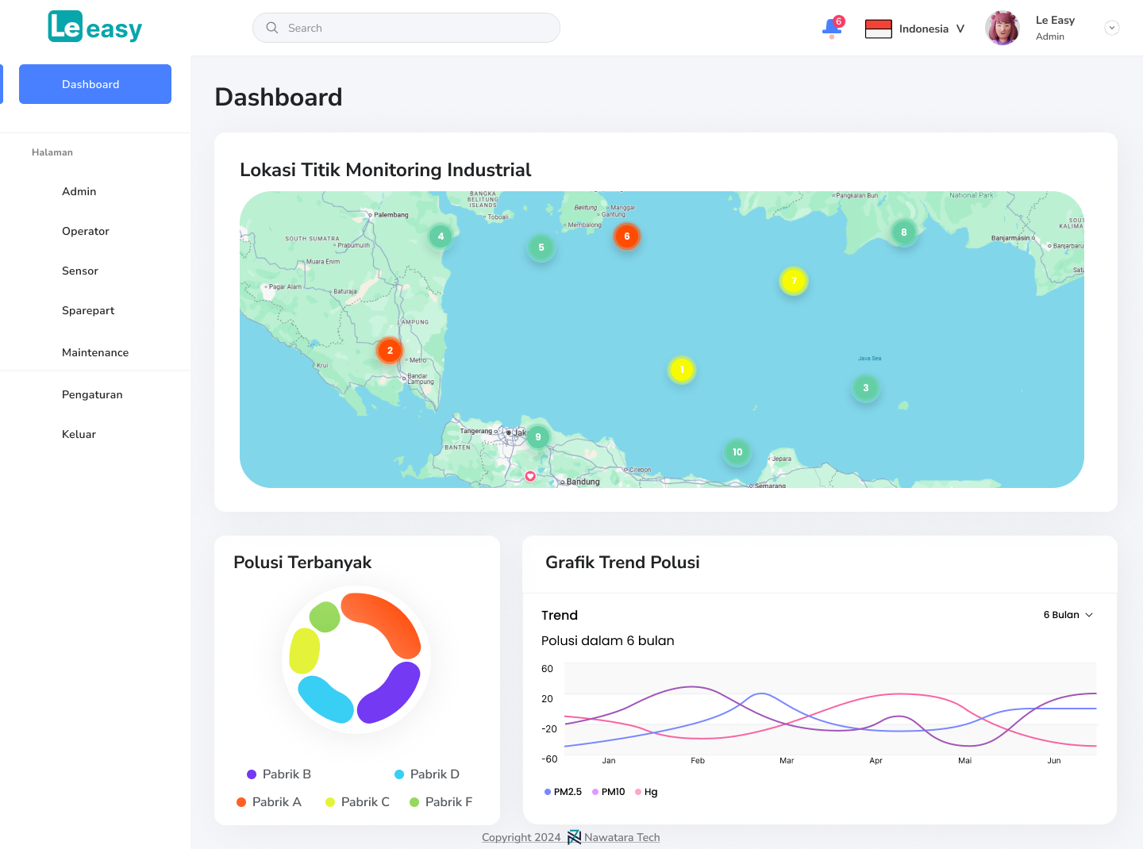Select yellow map marker number 7
Image resolution: width=1143 pixels, height=849 pixels.
794,281
